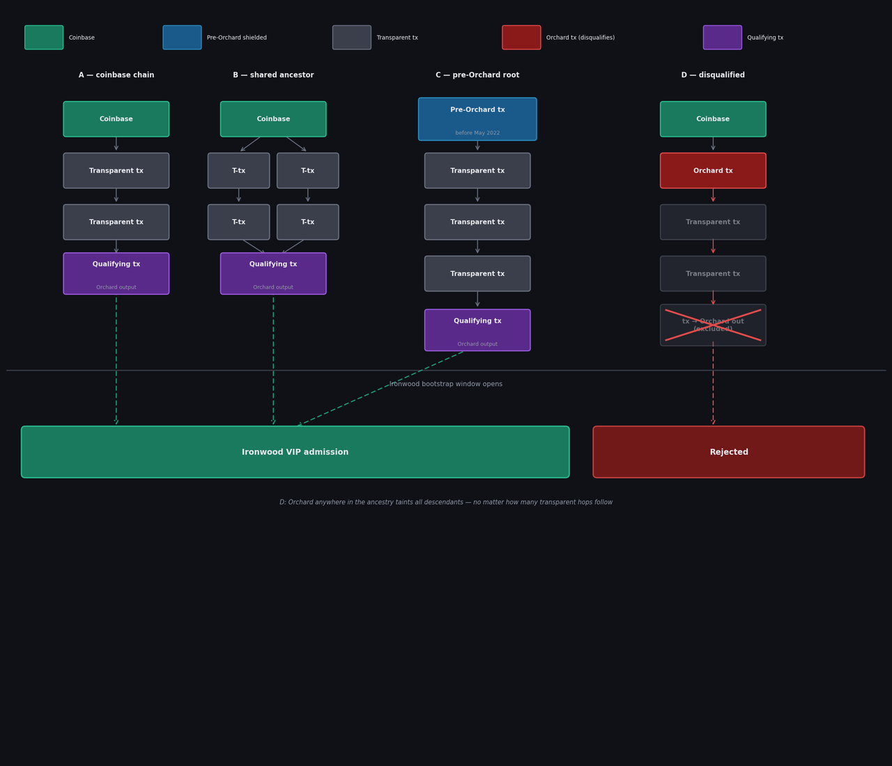The image size is (892, 766).
Task: Select the second dimmed Transparent tx in chain D
Action: 713,273
